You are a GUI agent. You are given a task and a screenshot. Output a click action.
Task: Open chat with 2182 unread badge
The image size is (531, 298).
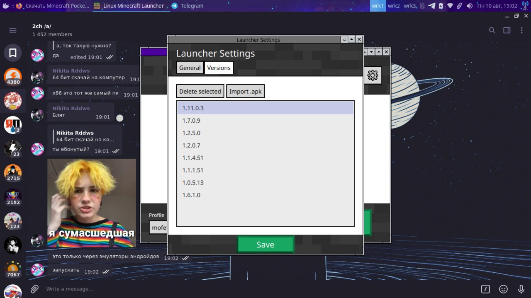(13, 197)
